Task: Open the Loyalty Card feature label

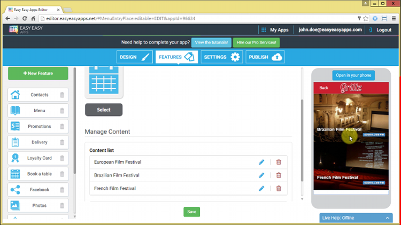Action: [40, 158]
